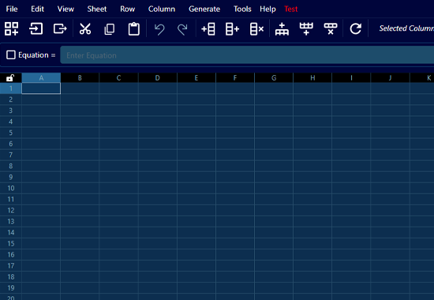The height and width of the screenshot is (300, 434).
Task: Insert row below using row-plus icon
Action: (x=306, y=28)
